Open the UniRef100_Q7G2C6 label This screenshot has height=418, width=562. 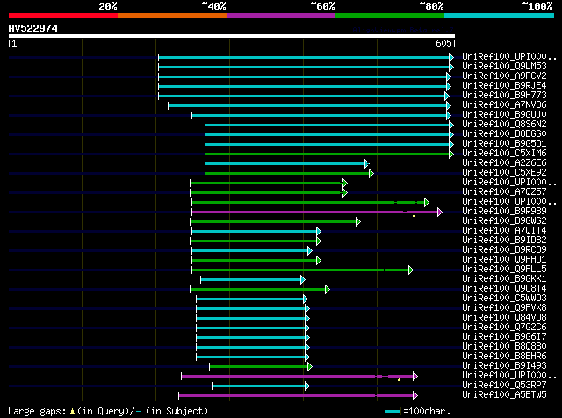[504, 328]
